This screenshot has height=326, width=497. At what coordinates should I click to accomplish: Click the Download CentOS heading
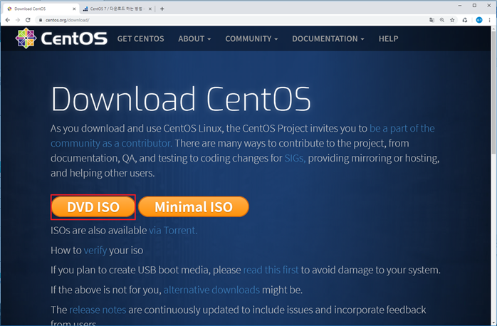[x=181, y=98]
